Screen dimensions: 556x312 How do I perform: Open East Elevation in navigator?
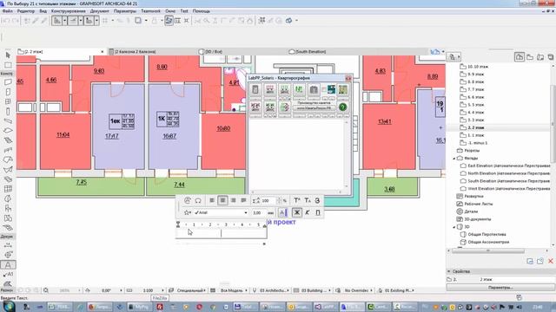click(x=508, y=166)
